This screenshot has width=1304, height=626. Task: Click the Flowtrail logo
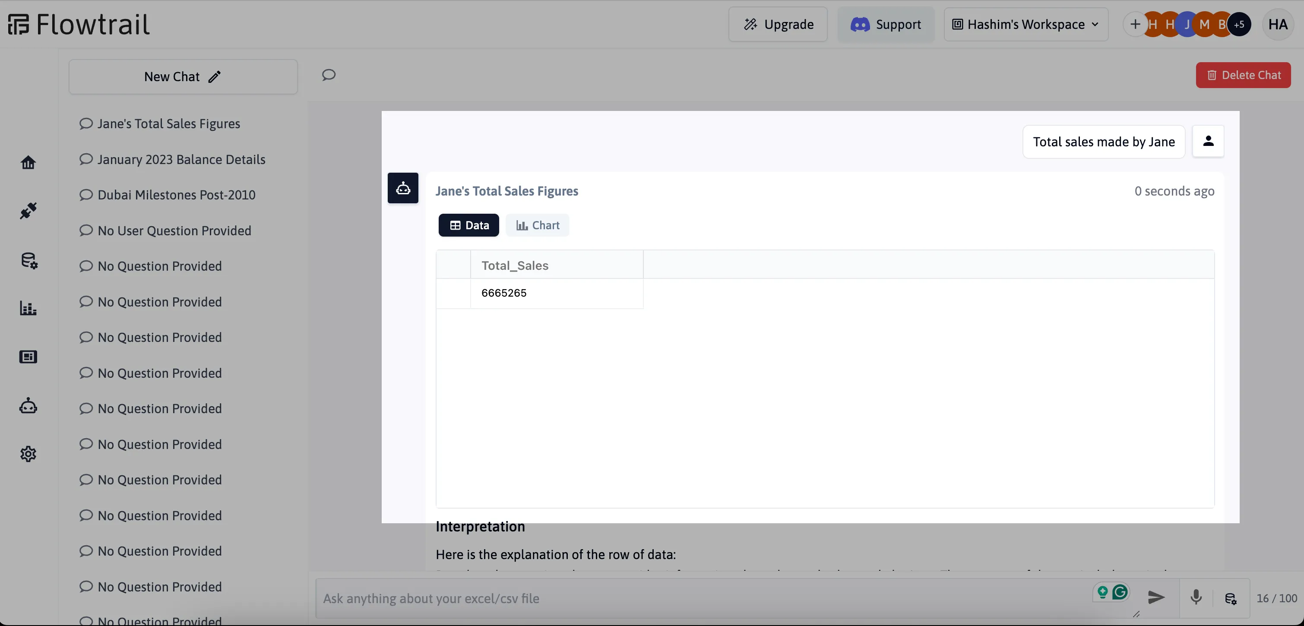point(79,24)
